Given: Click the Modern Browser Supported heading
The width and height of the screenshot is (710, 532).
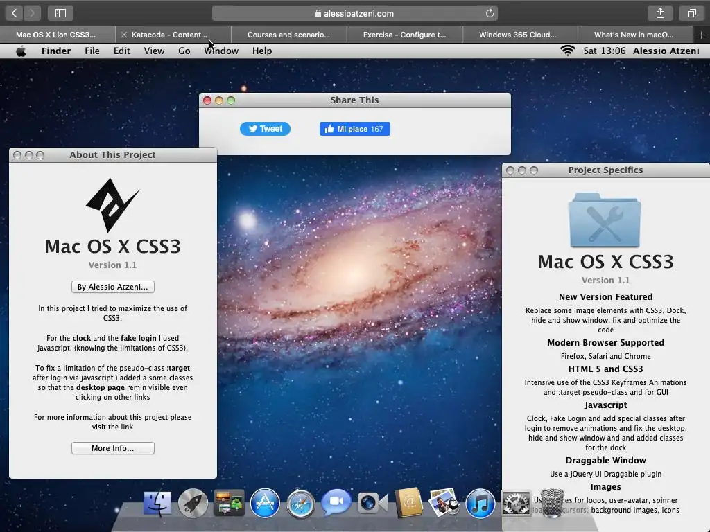Looking at the screenshot, I should pos(605,342).
